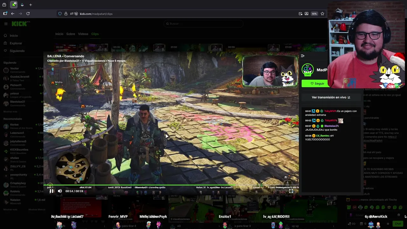Toggle fullscreen on the clip player
The image size is (407, 229).
coord(291,191)
